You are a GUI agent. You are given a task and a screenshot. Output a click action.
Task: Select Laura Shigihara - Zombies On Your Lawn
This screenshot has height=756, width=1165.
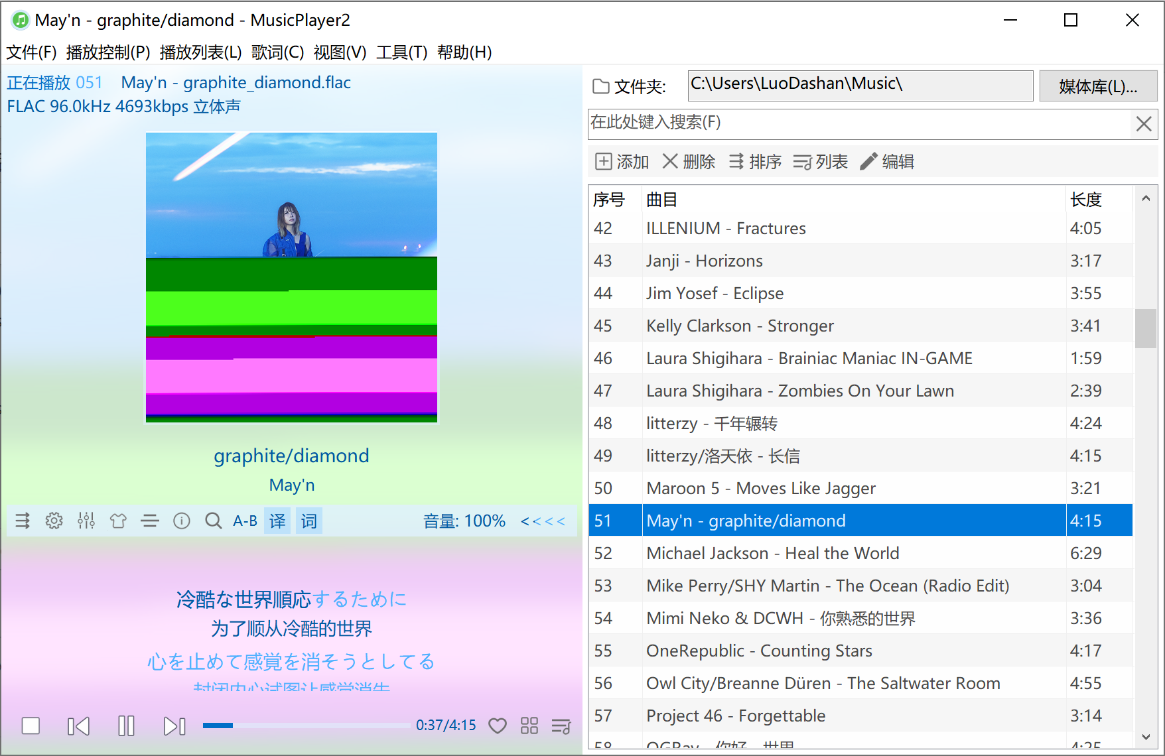[860, 391]
